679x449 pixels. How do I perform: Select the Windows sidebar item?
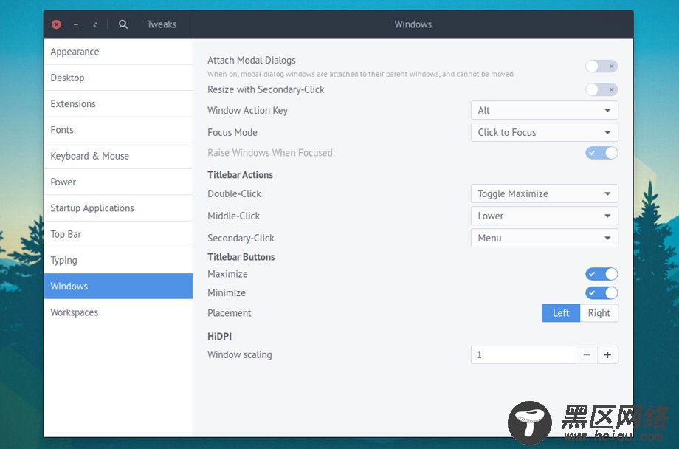tap(118, 286)
